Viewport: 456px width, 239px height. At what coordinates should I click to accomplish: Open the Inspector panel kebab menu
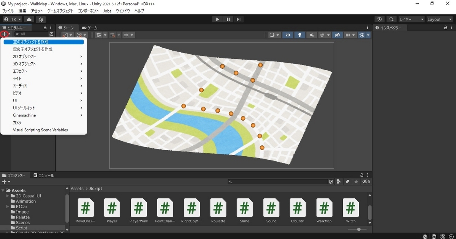click(x=451, y=28)
